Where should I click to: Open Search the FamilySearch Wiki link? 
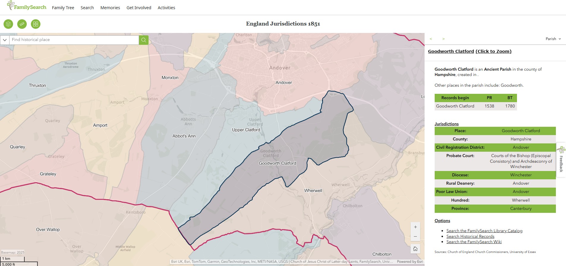coord(474,242)
